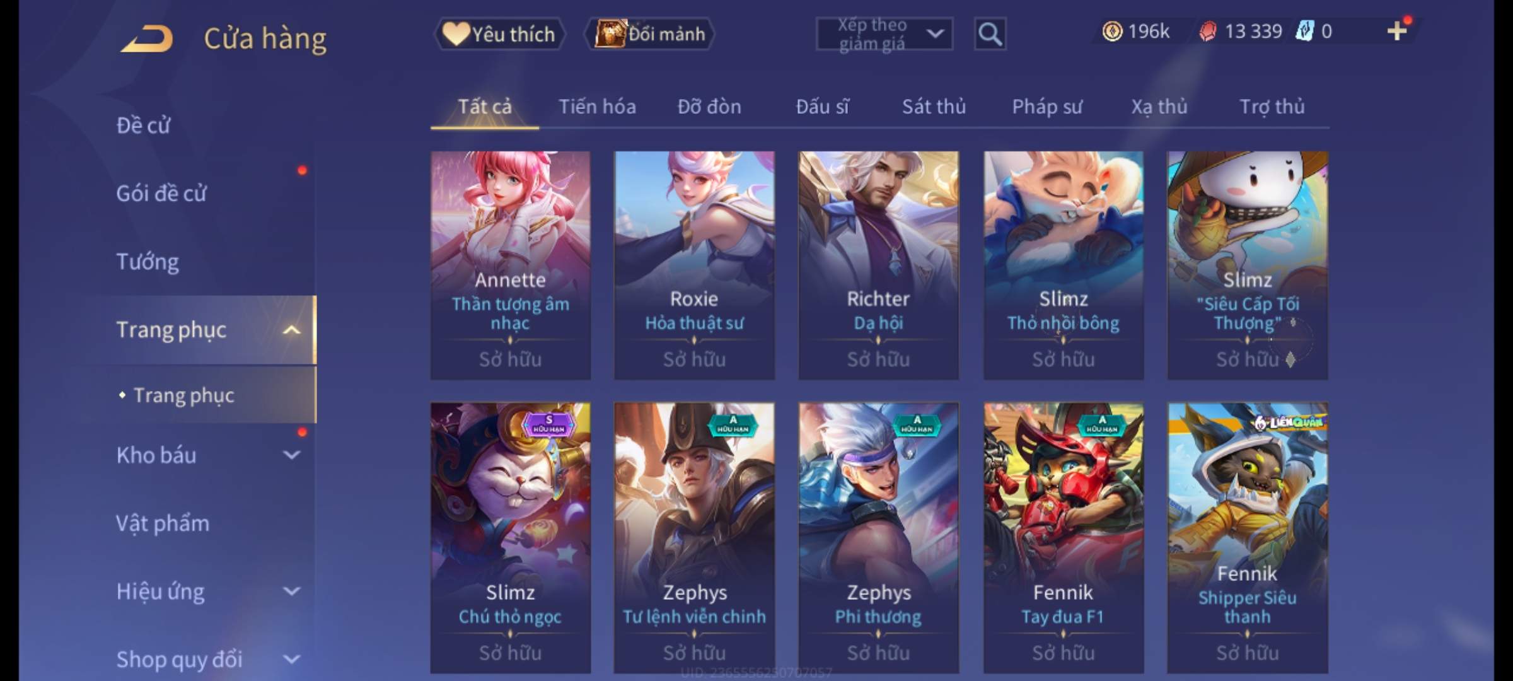
Task: Open Đổi mảnh fragment exchange chest icon
Action: point(649,34)
